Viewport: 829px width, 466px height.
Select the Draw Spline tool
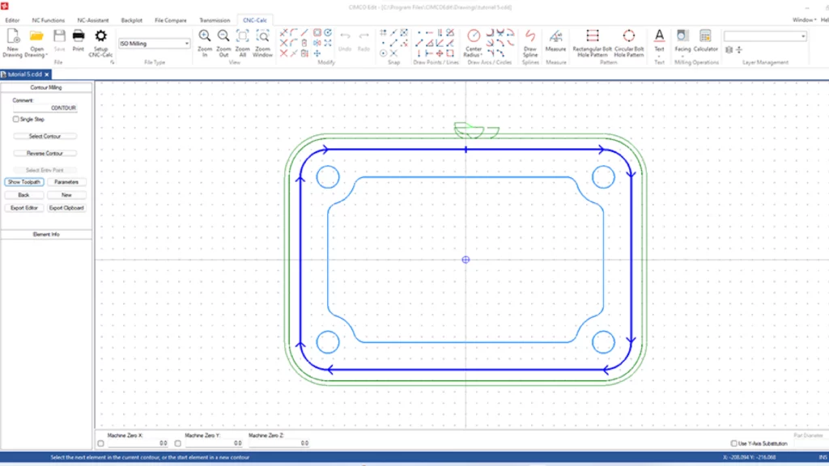pyautogui.click(x=530, y=36)
